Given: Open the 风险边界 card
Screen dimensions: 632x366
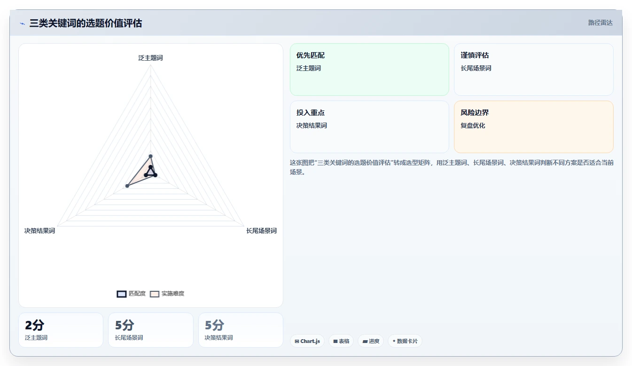Looking at the screenshot, I should coord(534,127).
